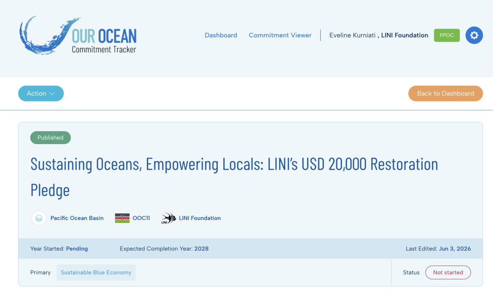Click the green PPOC badge
Image resolution: width=493 pixels, height=295 pixels.
[447, 35]
